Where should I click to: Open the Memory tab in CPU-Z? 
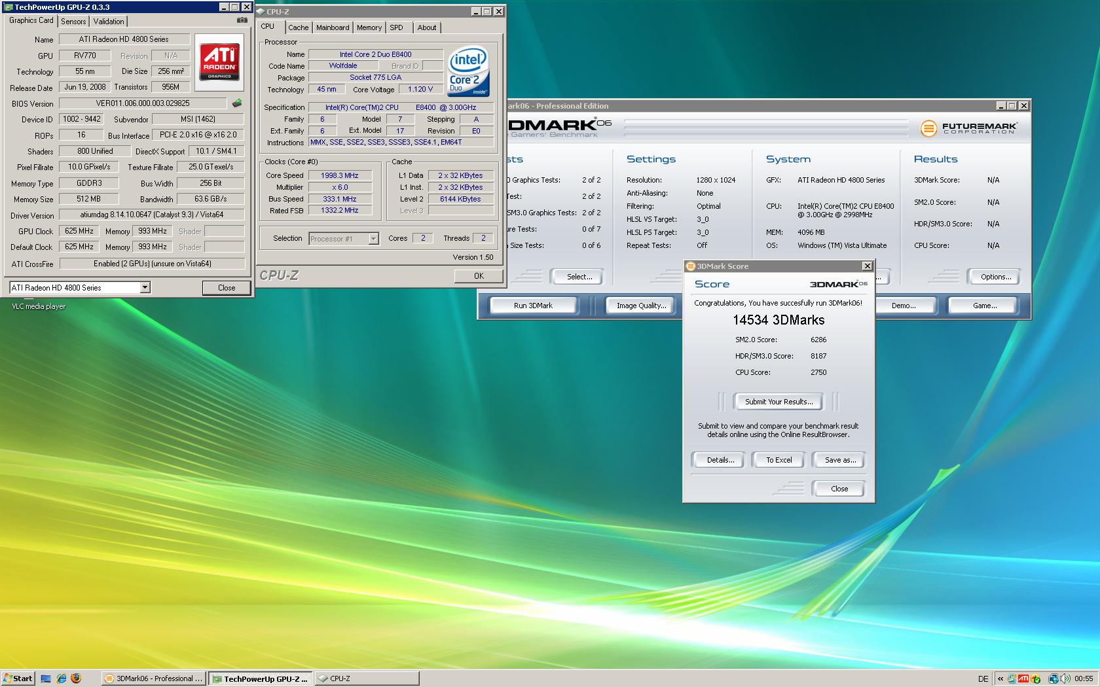coord(369,27)
